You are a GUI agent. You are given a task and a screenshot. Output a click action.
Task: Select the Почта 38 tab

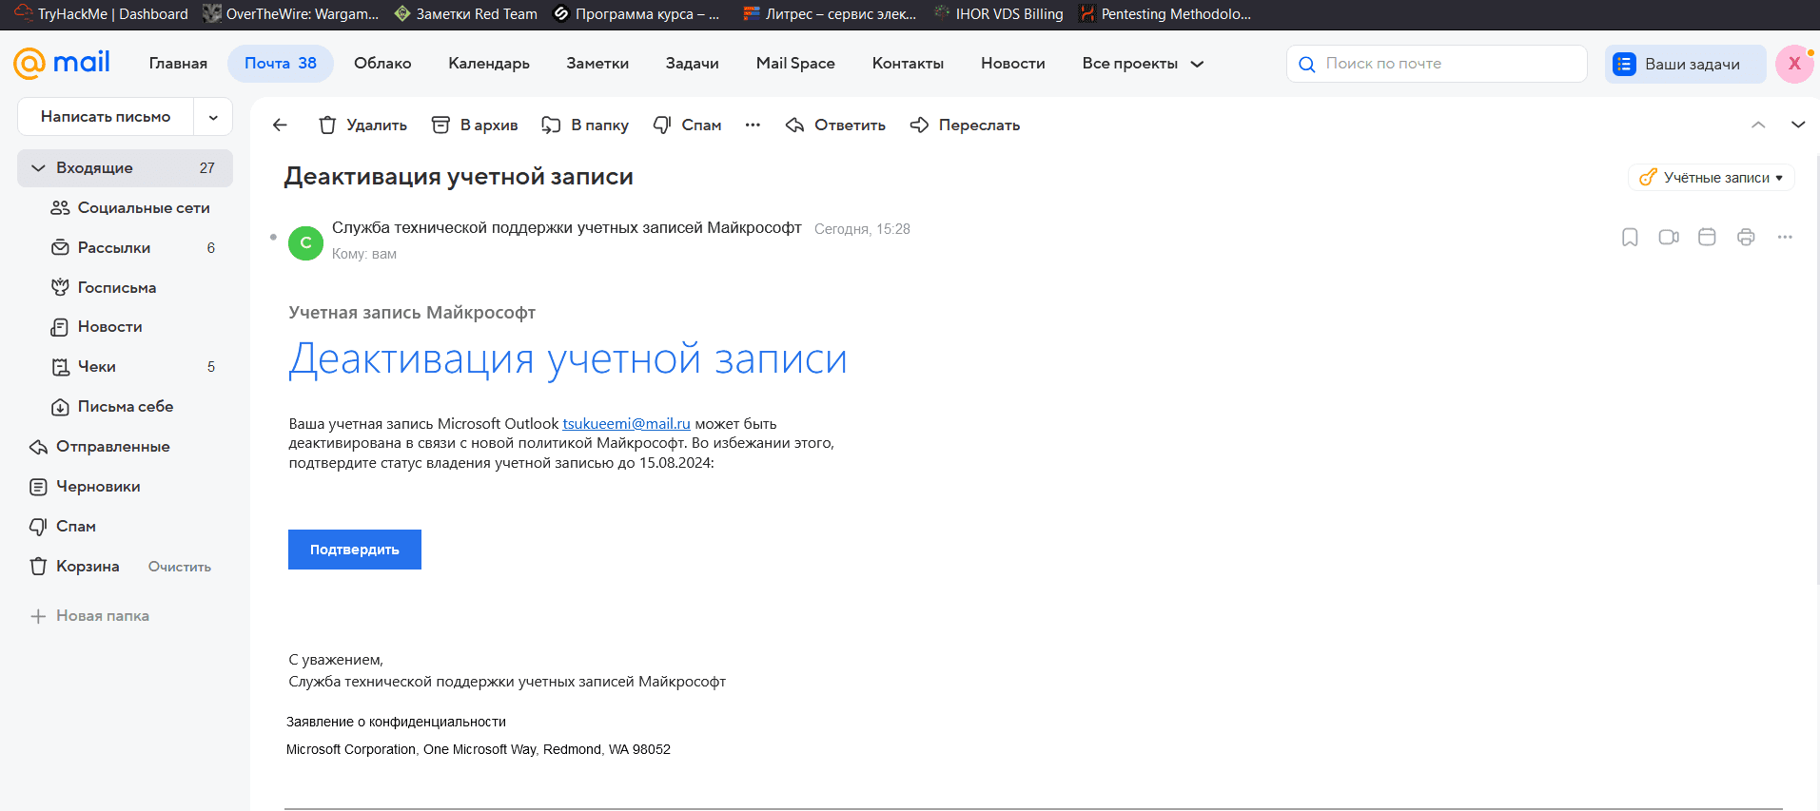[281, 64]
